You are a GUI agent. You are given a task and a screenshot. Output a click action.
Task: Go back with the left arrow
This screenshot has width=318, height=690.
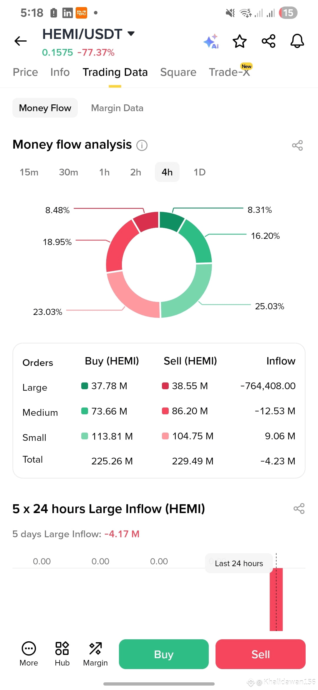pyautogui.click(x=21, y=41)
